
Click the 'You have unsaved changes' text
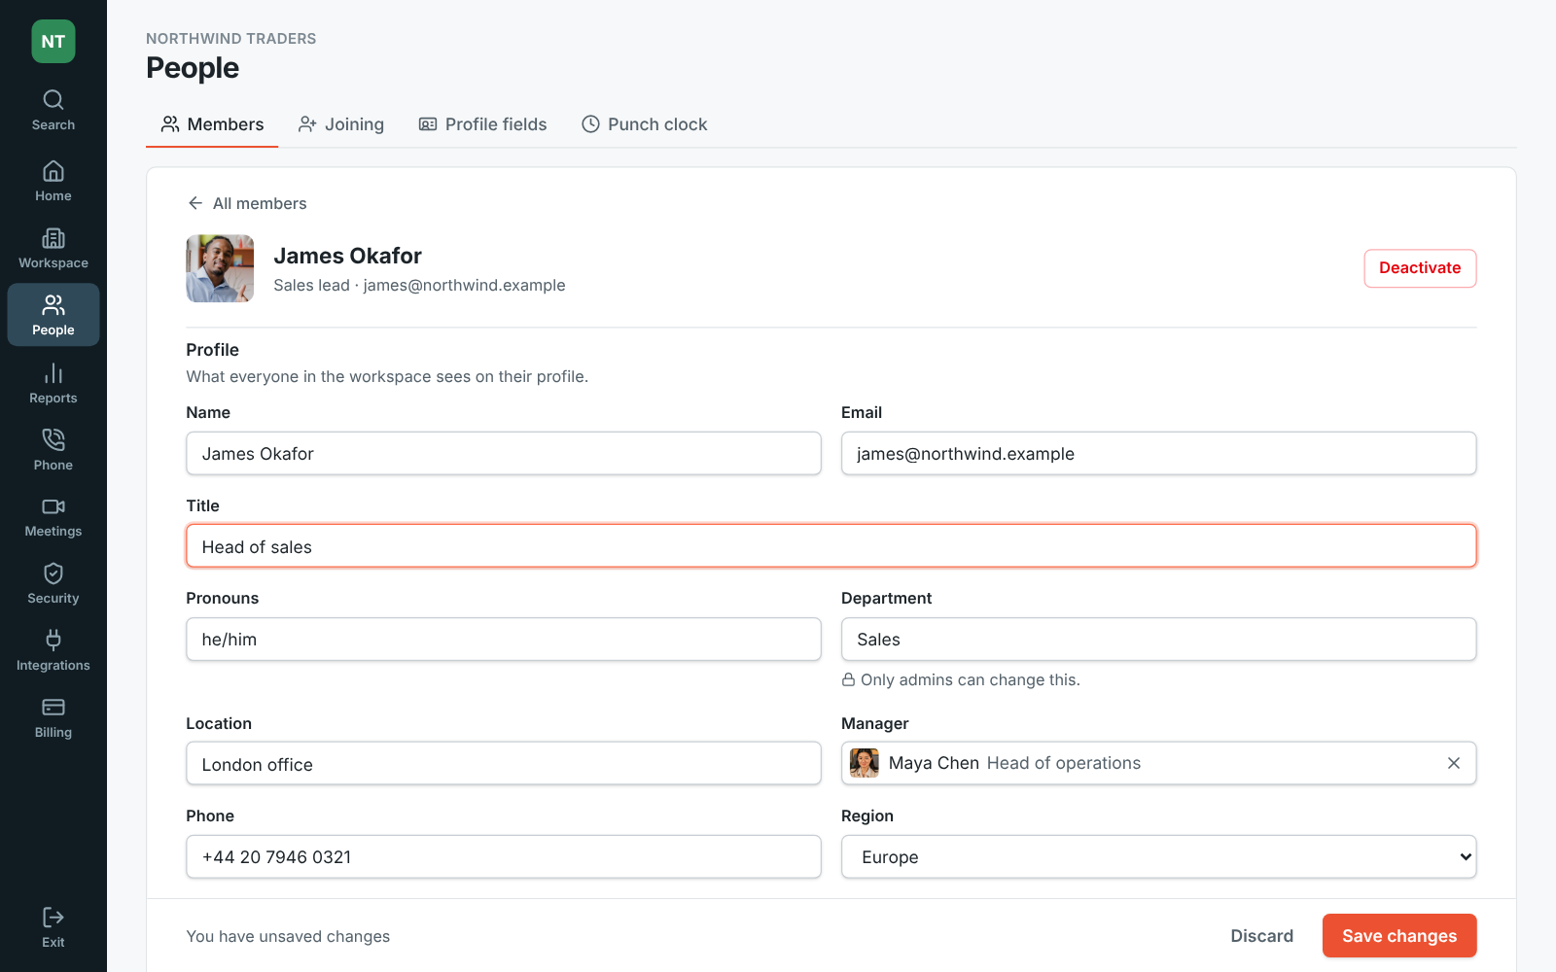pos(288,937)
